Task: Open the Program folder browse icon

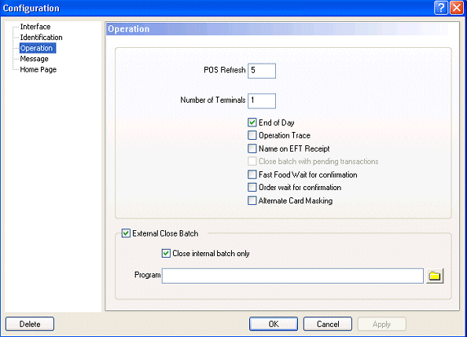Action: tap(435, 276)
